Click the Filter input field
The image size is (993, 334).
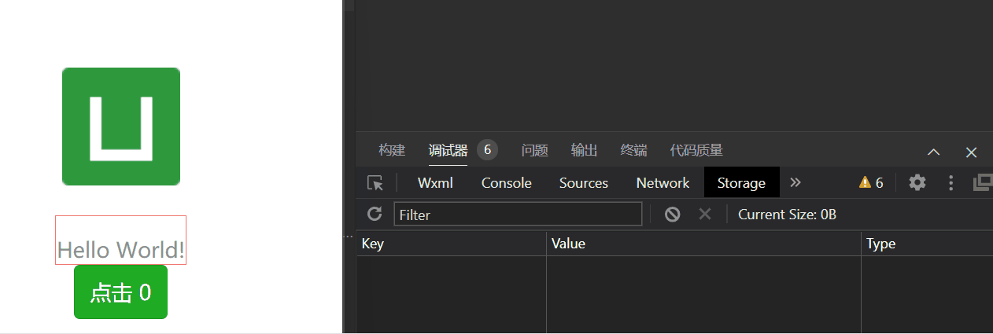click(x=518, y=214)
